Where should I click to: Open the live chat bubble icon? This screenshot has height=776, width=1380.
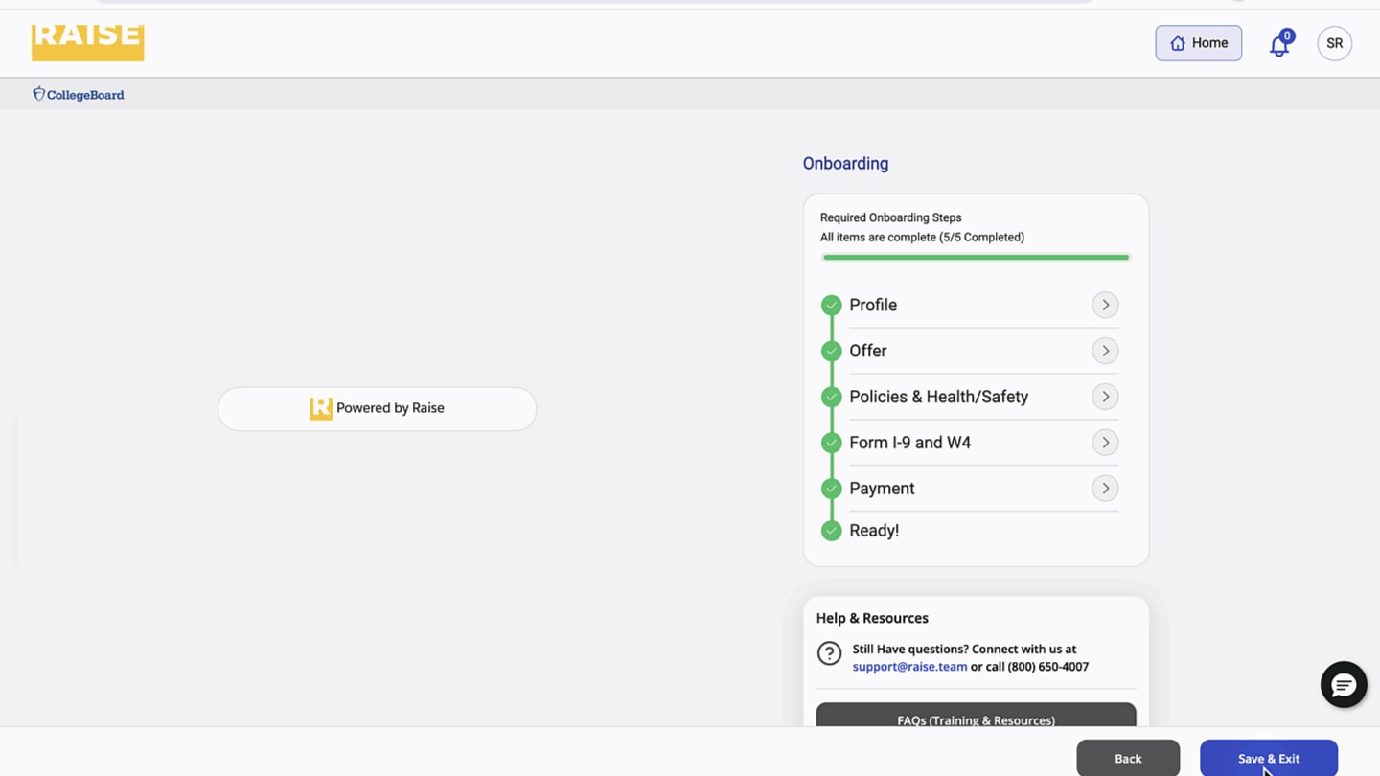pyautogui.click(x=1343, y=685)
